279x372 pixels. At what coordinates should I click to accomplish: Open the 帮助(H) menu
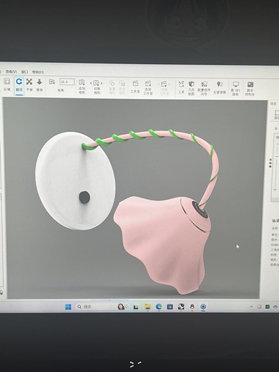tap(38, 72)
